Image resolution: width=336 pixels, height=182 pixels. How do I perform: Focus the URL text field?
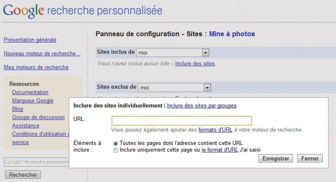(x=182, y=120)
